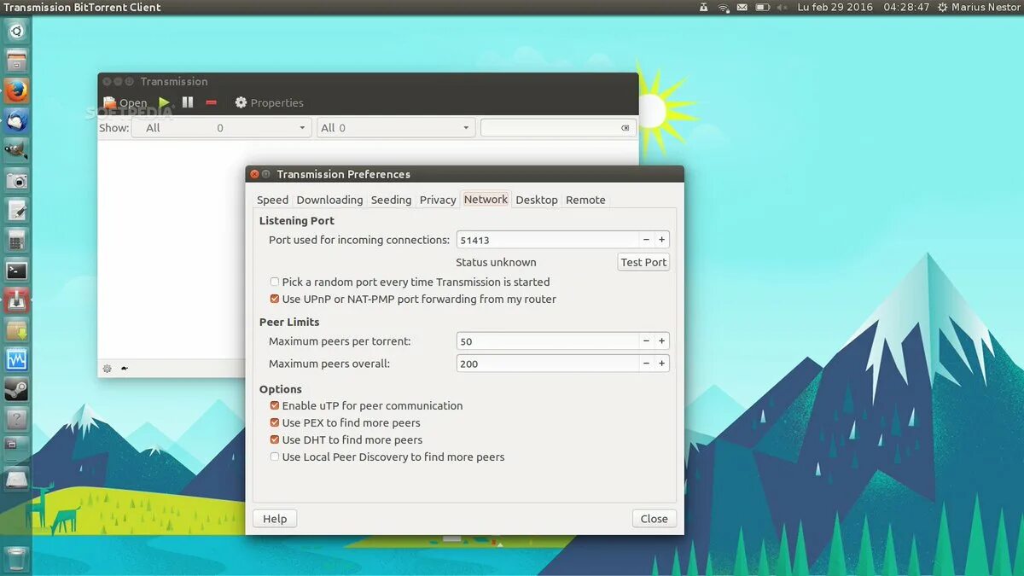Increase maximum peers per torrent
1024x576 pixels.
click(x=661, y=340)
